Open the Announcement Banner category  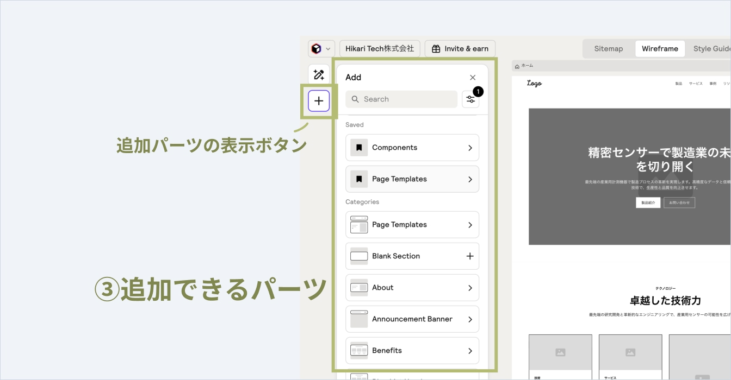click(x=412, y=319)
